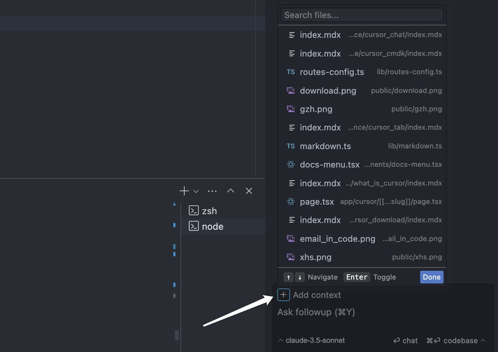Click the document icon of cursor_cmdk index.mdx

(292, 53)
